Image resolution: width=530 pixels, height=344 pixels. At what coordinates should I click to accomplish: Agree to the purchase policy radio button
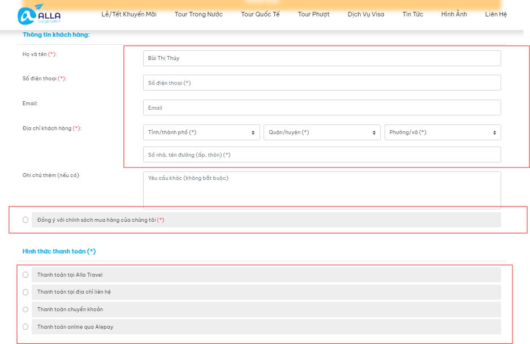pyautogui.click(x=25, y=220)
